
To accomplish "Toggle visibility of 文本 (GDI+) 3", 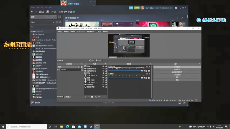I will click(x=103, y=75).
